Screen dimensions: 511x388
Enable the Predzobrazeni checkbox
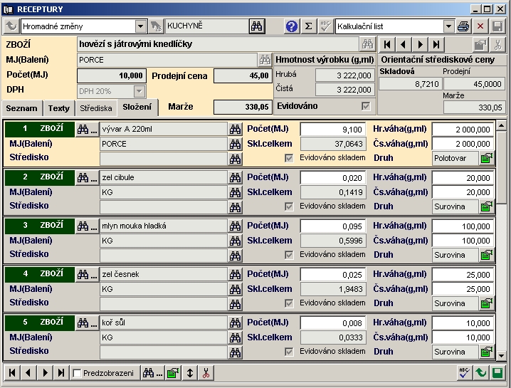point(77,373)
